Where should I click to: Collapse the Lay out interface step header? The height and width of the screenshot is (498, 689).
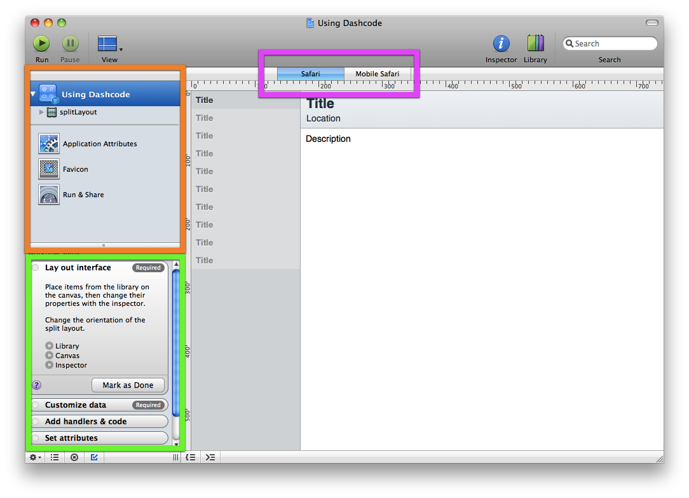click(99, 268)
